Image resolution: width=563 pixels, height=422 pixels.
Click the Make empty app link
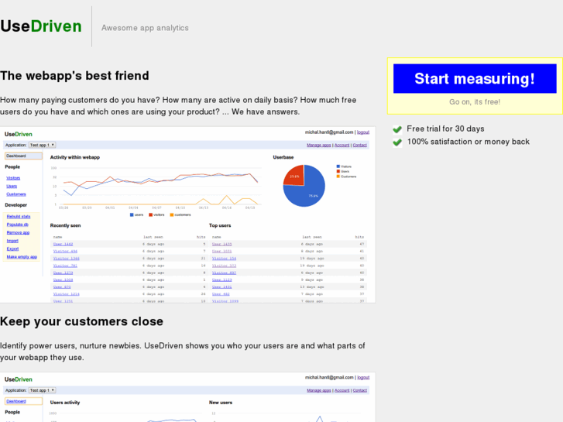[22, 257]
